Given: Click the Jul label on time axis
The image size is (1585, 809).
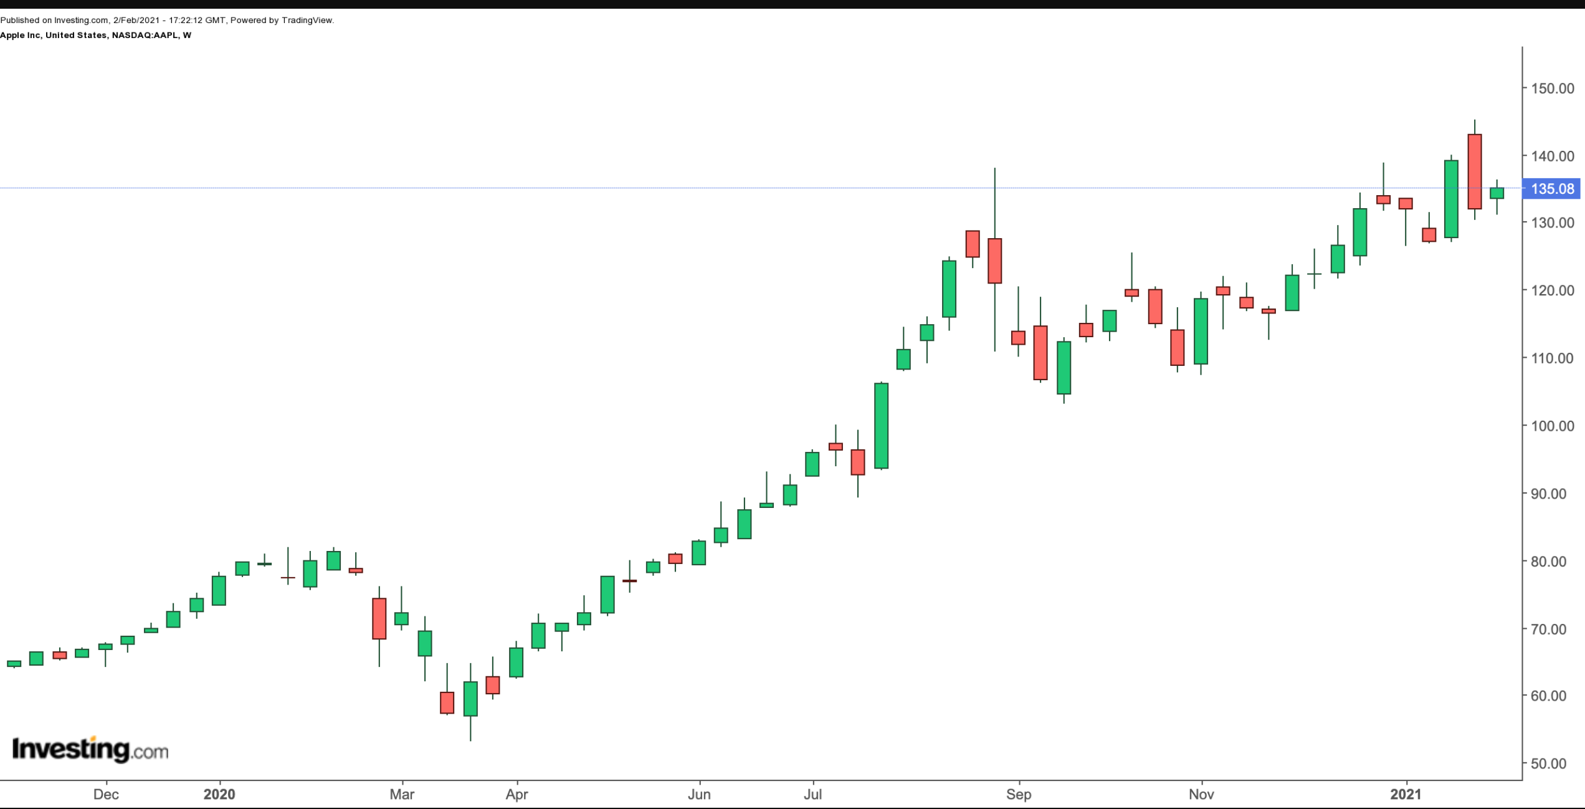Looking at the screenshot, I should (812, 795).
